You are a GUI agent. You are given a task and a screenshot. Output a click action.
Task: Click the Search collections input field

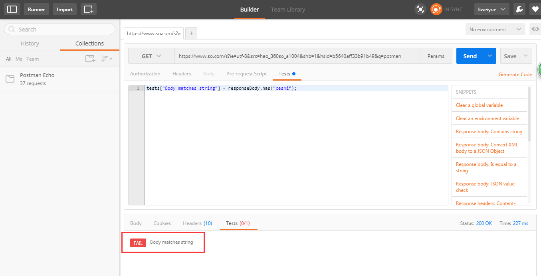pos(60,29)
